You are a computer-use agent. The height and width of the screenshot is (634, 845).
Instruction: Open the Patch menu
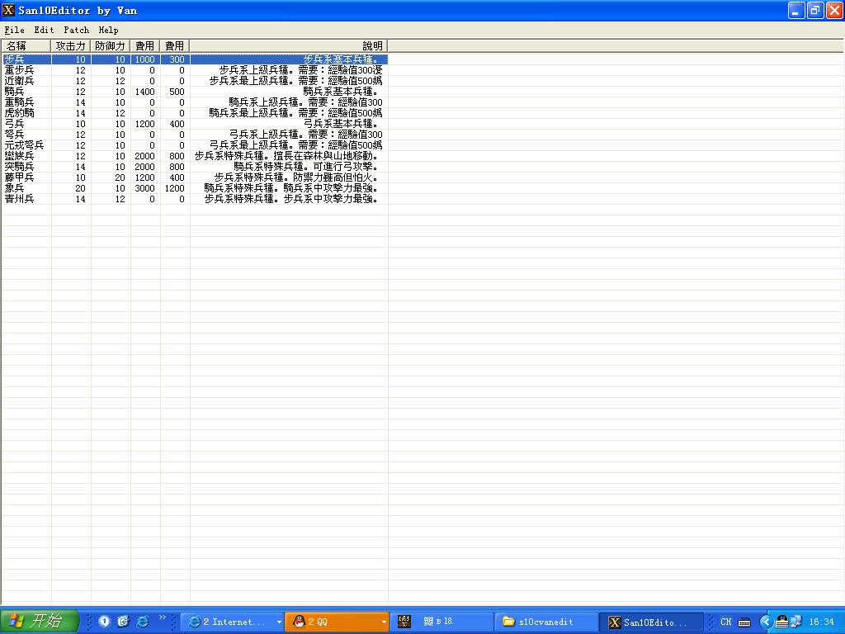coord(77,30)
